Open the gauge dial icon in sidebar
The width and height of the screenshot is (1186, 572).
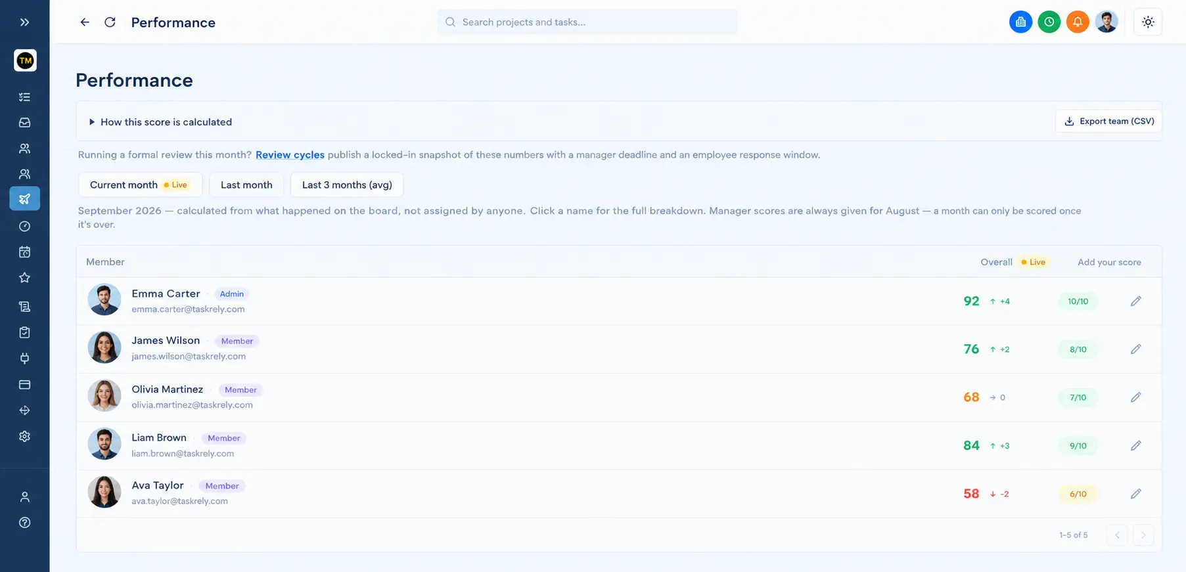(x=24, y=227)
